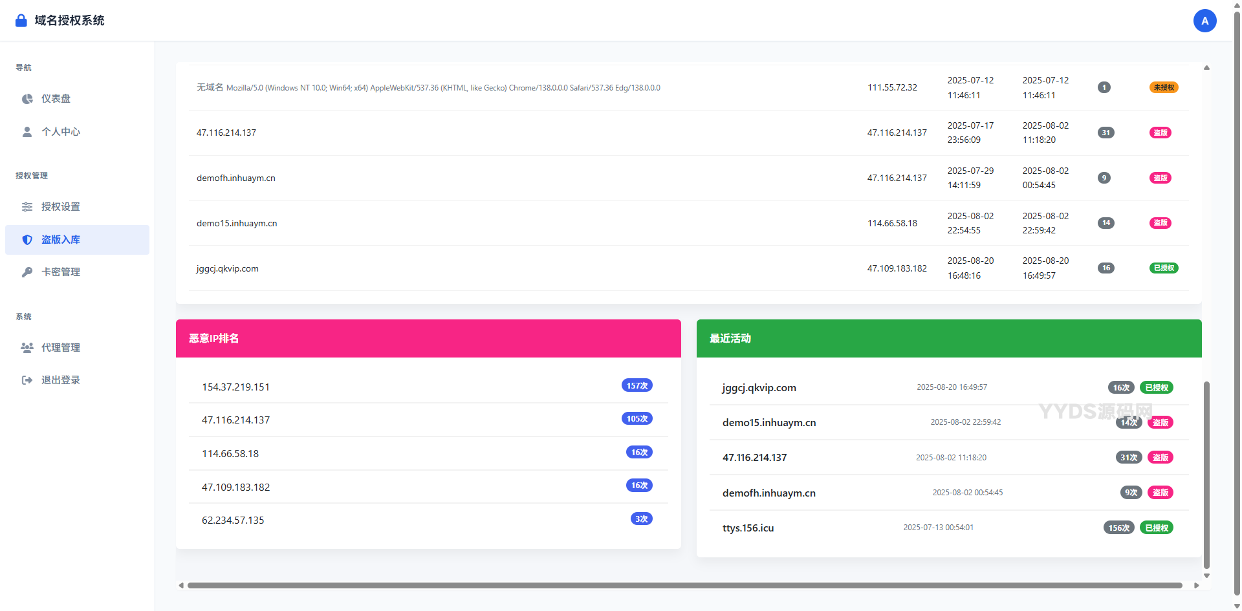Click IP entry 154.37.219.151 in 恶意IP排名
Screen dimensions: 1242x611
pyautogui.click(x=235, y=387)
